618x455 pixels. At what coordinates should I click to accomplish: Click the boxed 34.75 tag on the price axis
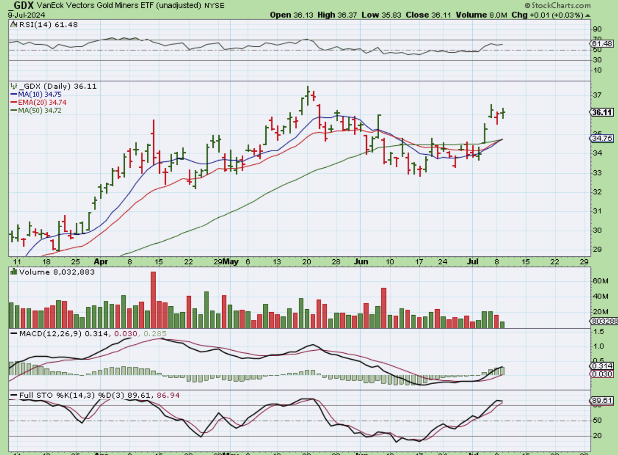600,138
